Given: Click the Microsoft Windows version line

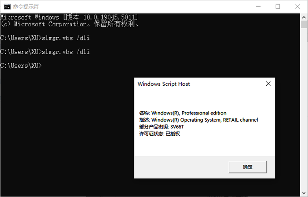Looking at the screenshot, I should (x=69, y=17).
